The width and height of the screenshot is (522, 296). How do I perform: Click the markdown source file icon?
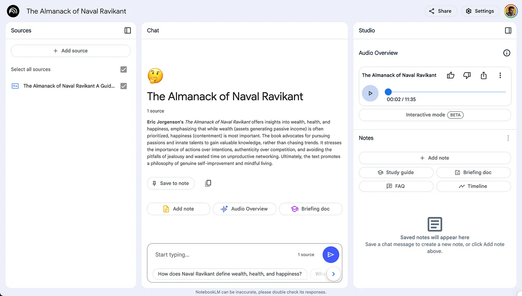[15, 86]
